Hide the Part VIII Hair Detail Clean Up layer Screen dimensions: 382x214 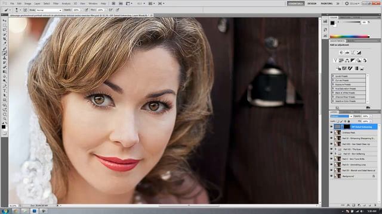pyautogui.click(x=331, y=144)
